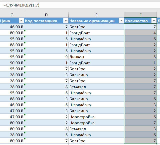Image resolution: width=160 pixels, height=145 pixels.
Task: Select the 90,00 ₽ price cell
Action: (x=12, y=63)
